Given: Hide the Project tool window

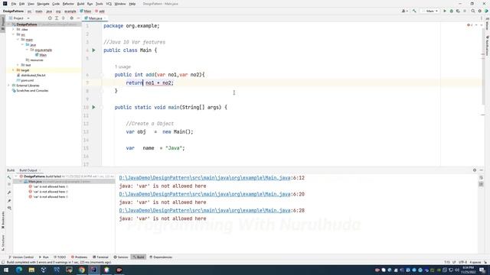Looking at the screenshot, I should coord(78,18).
